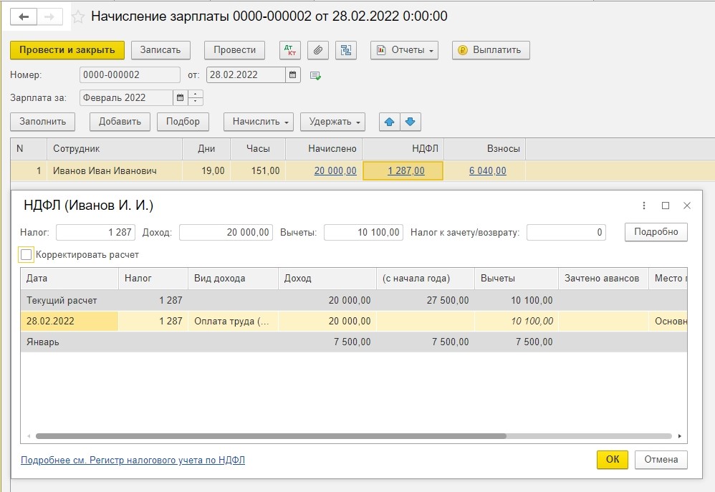Open calendar picker for document date

(x=293, y=74)
